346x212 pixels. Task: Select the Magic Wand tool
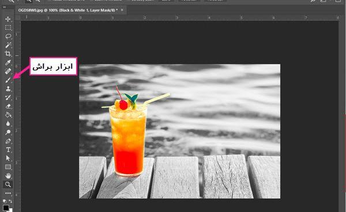pyautogui.click(x=8, y=45)
